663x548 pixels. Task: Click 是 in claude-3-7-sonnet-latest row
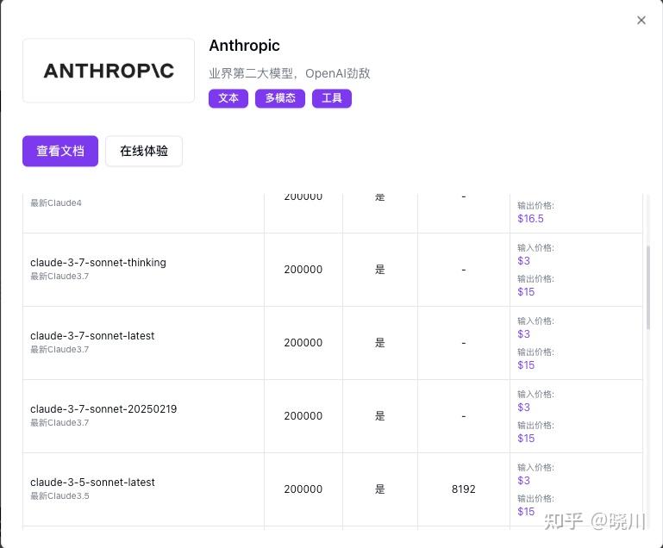pyautogui.click(x=379, y=343)
